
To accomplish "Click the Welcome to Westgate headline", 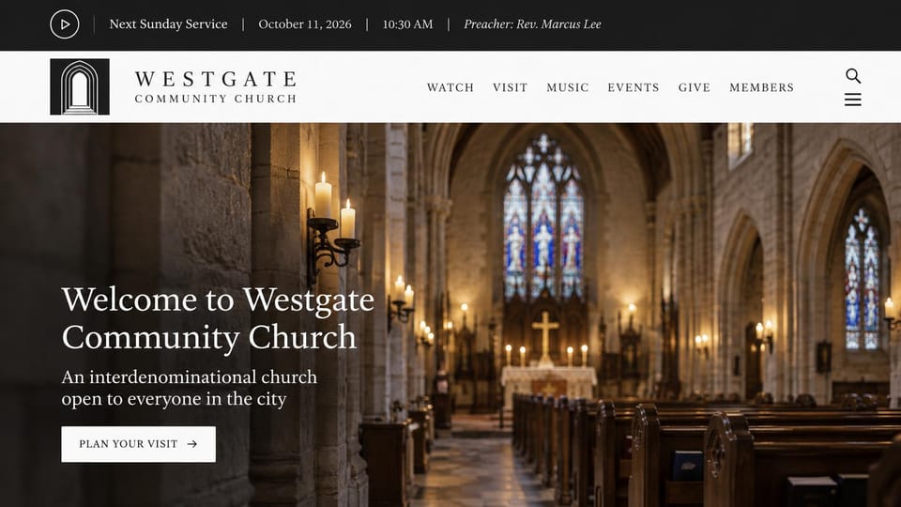I will [x=218, y=318].
